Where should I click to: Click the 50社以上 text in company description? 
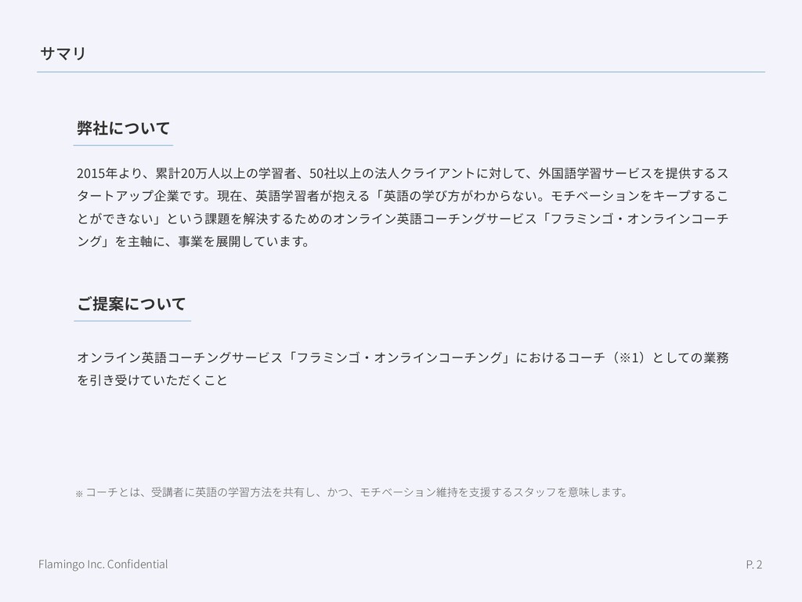[335, 173]
